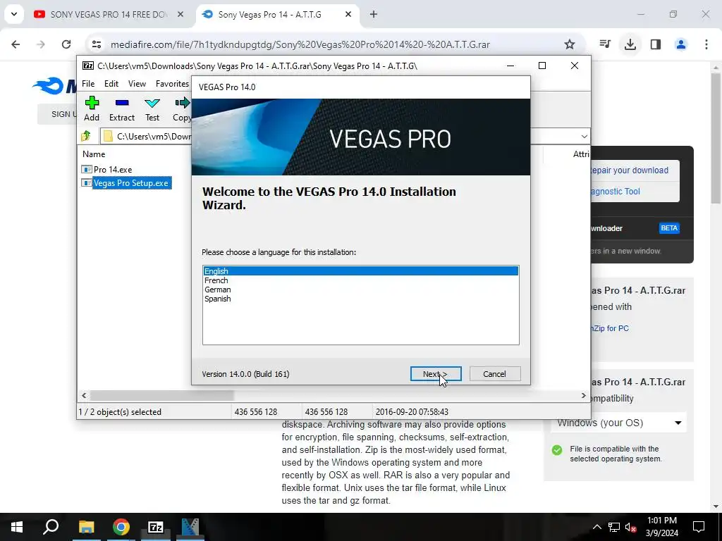Image resolution: width=722 pixels, height=541 pixels.
Task: Toggle Chrome side panel icon
Action: click(x=656, y=44)
